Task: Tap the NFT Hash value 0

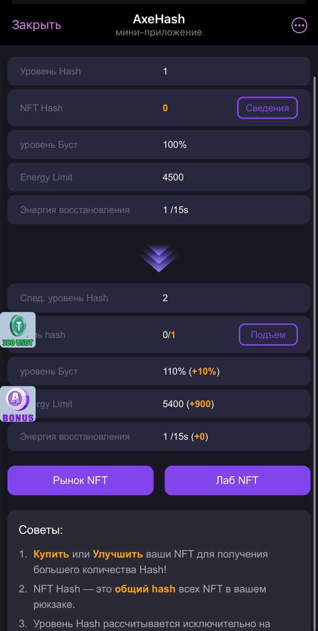Action: point(165,107)
